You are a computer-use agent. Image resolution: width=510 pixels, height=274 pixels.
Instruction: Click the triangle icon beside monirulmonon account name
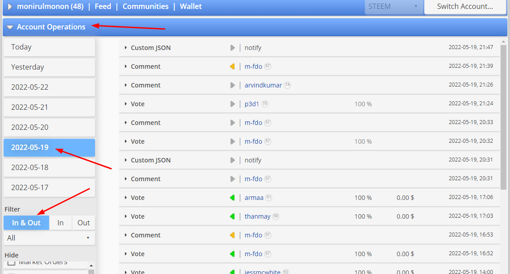(10, 7)
